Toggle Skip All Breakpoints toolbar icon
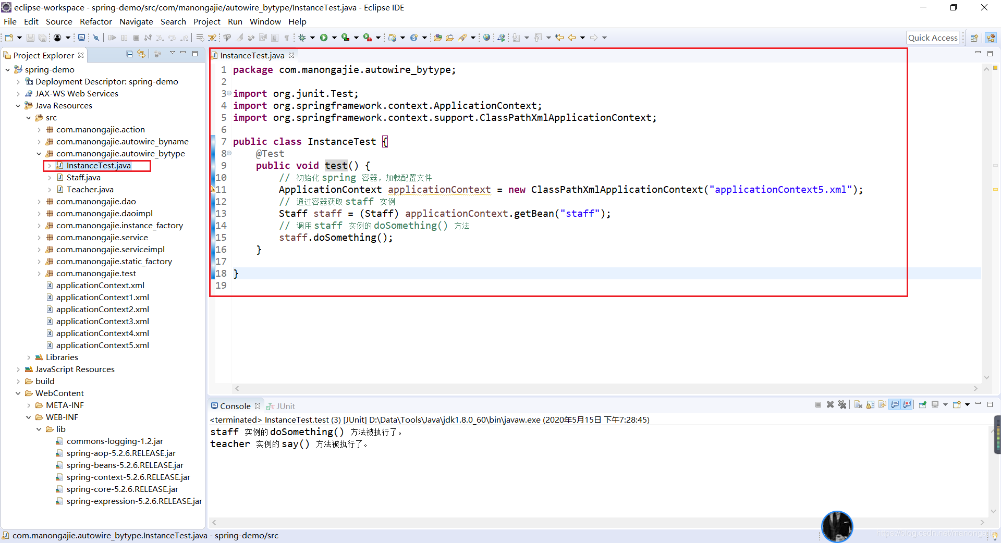This screenshot has height=543, width=1001. click(x=96, y=38)
